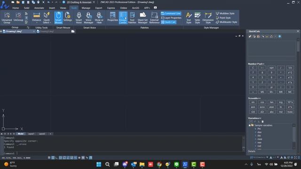Start the Smart Voice tool
This screenshot has width=301, height=169.
[x=79, y=18]
